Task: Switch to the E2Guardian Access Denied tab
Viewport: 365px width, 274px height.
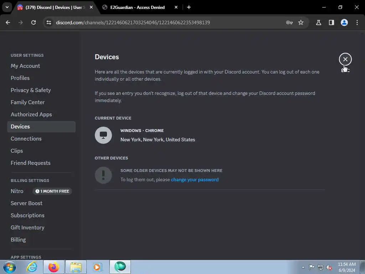Action: coord(137,7)
